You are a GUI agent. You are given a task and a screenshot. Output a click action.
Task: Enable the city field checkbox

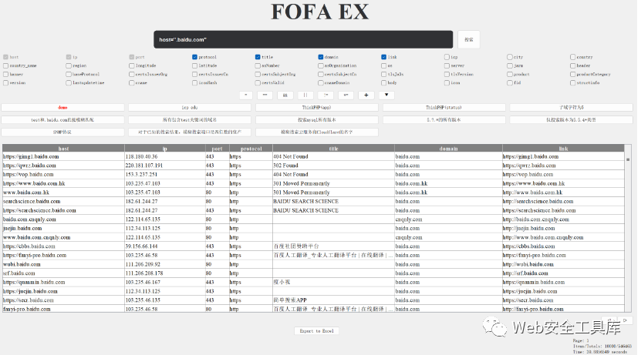[510, 57]
